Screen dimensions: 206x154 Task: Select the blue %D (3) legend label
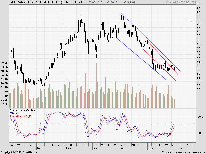[15, 113]
